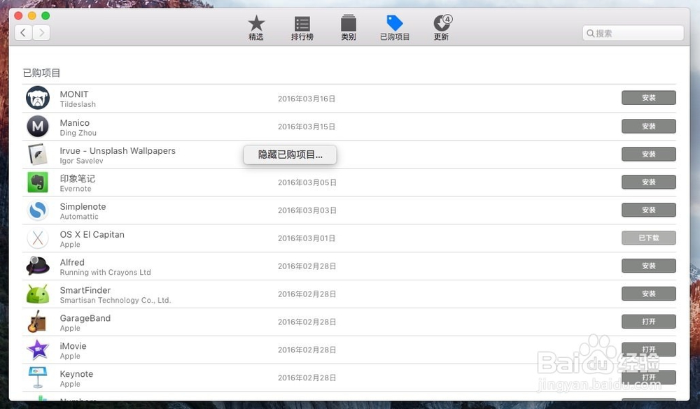Screen dimensions: 700x409
Task: Click developer name Igor Savelev
Action: click(x=81, y=161)
